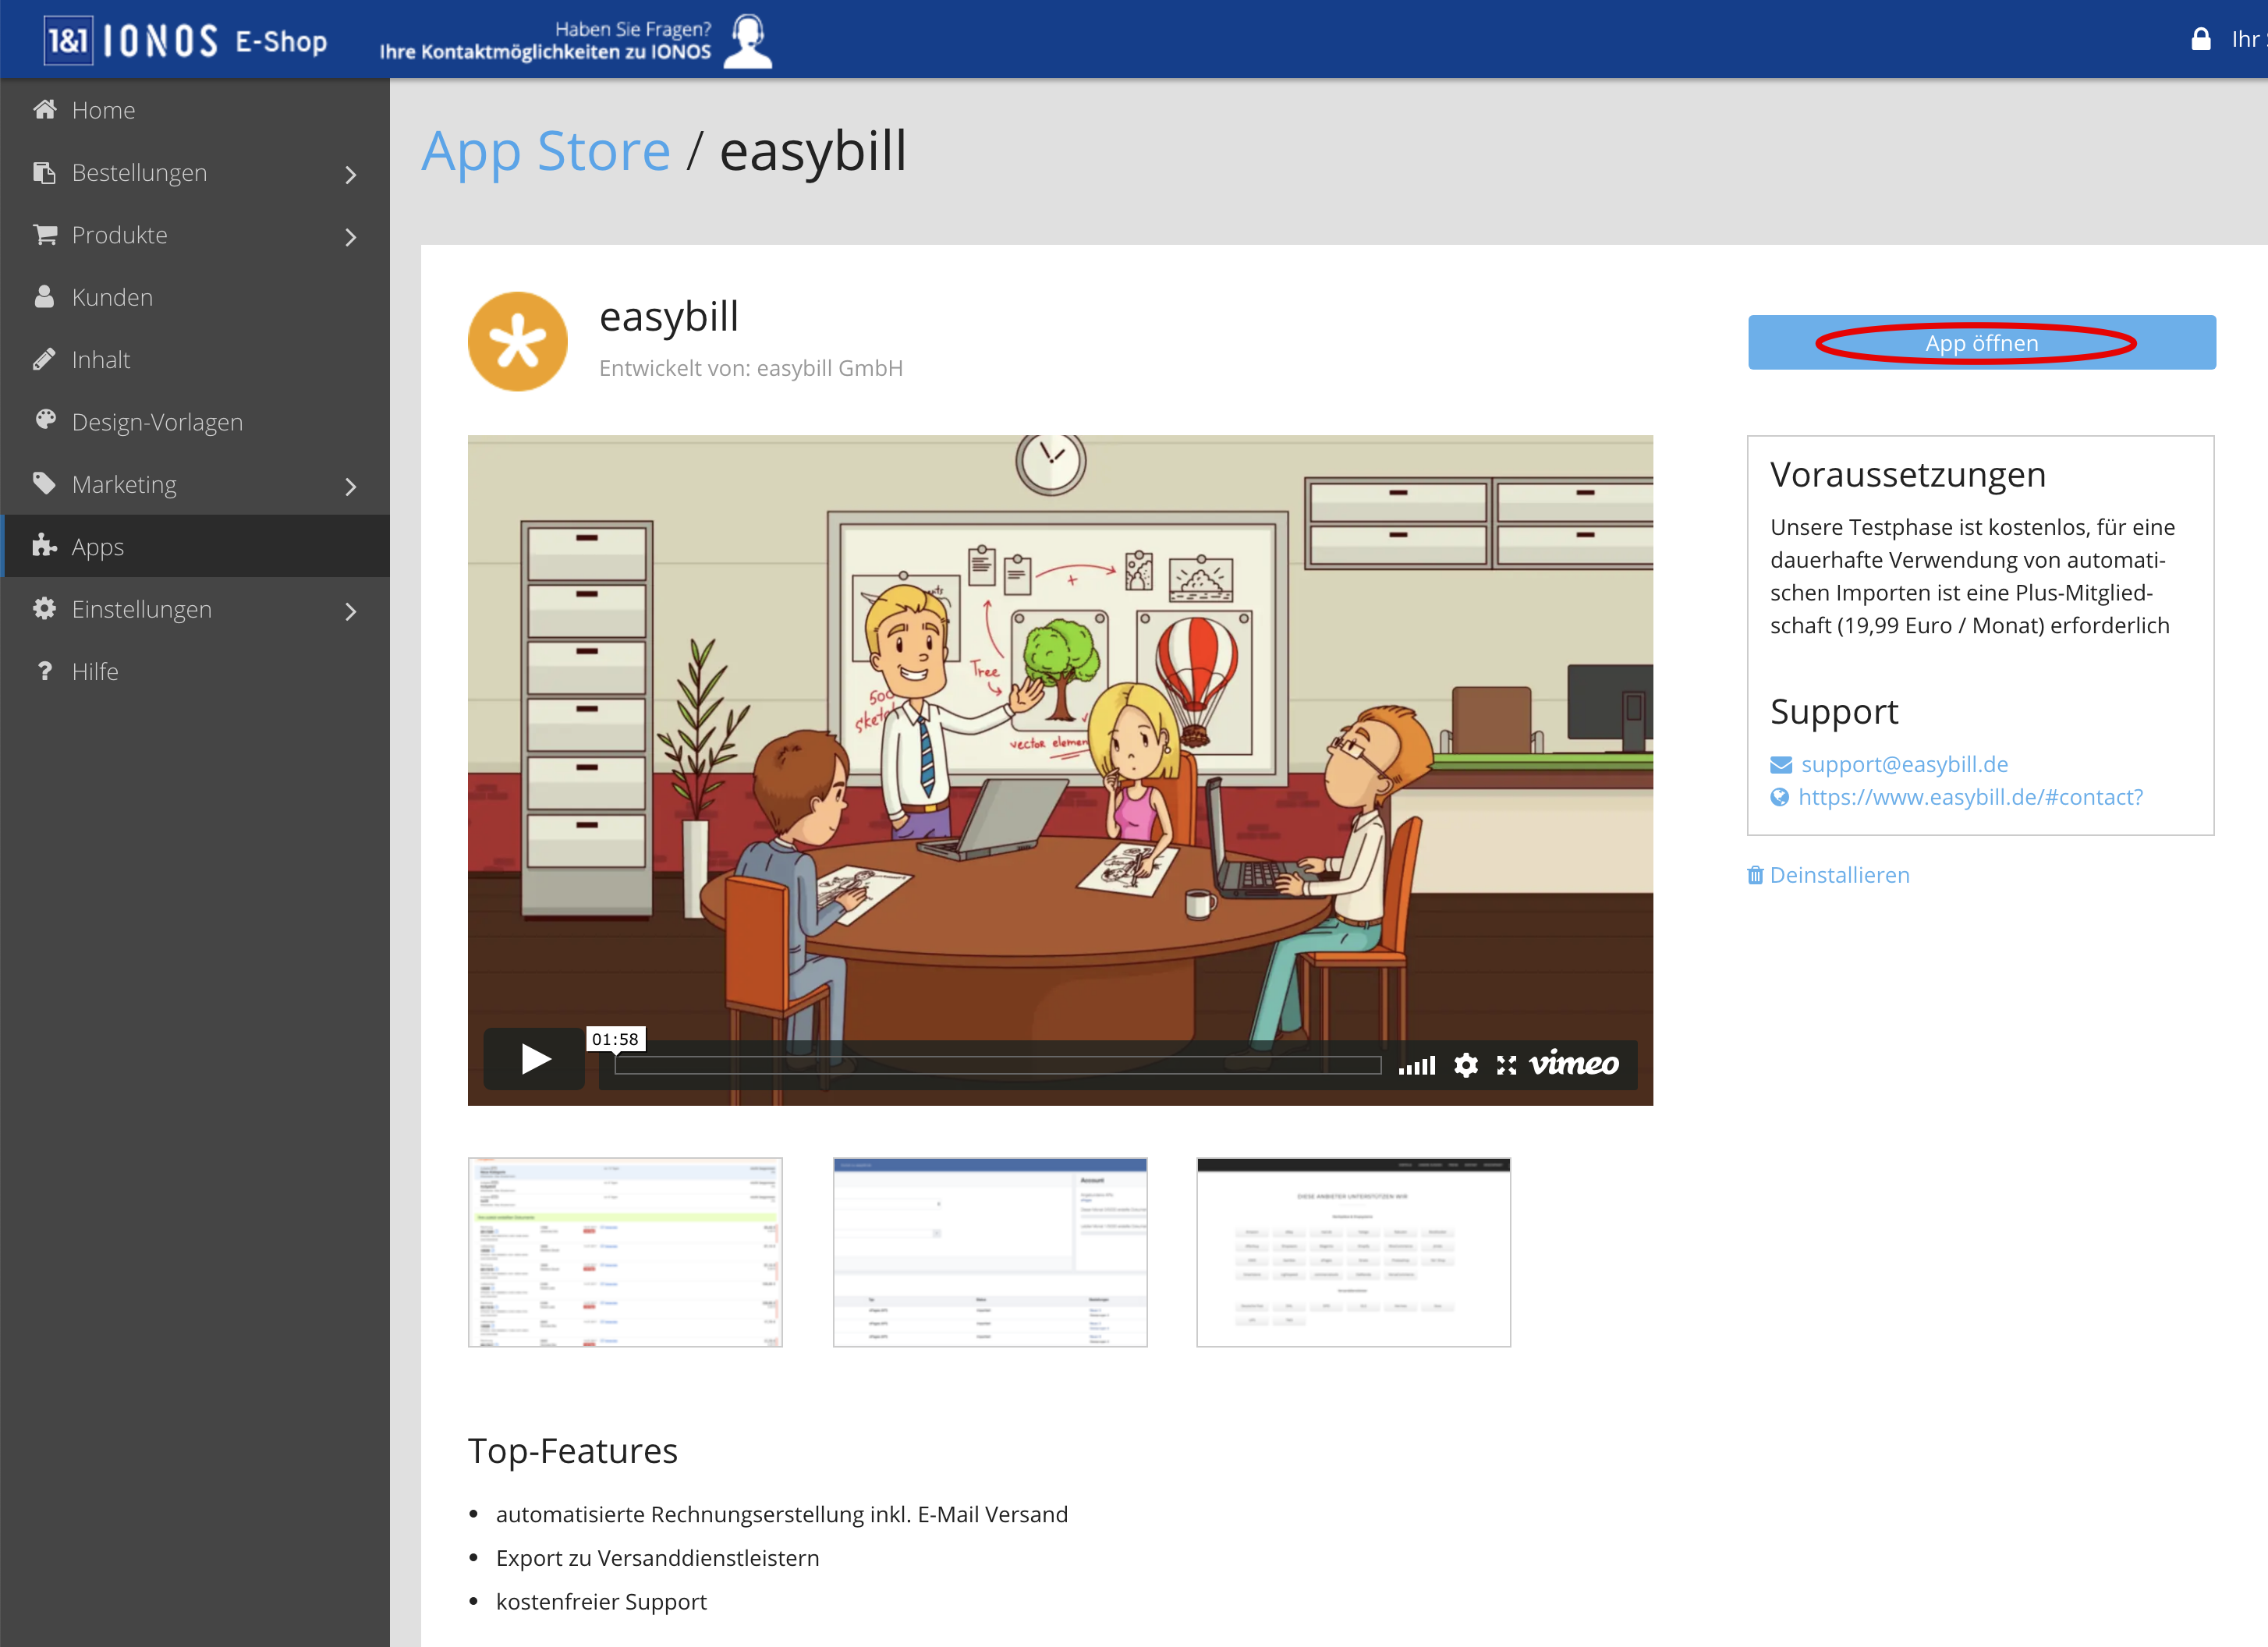
Task: Go back to App Store breadcrumb
Action: pyautogui.click(x=546, y=151)
